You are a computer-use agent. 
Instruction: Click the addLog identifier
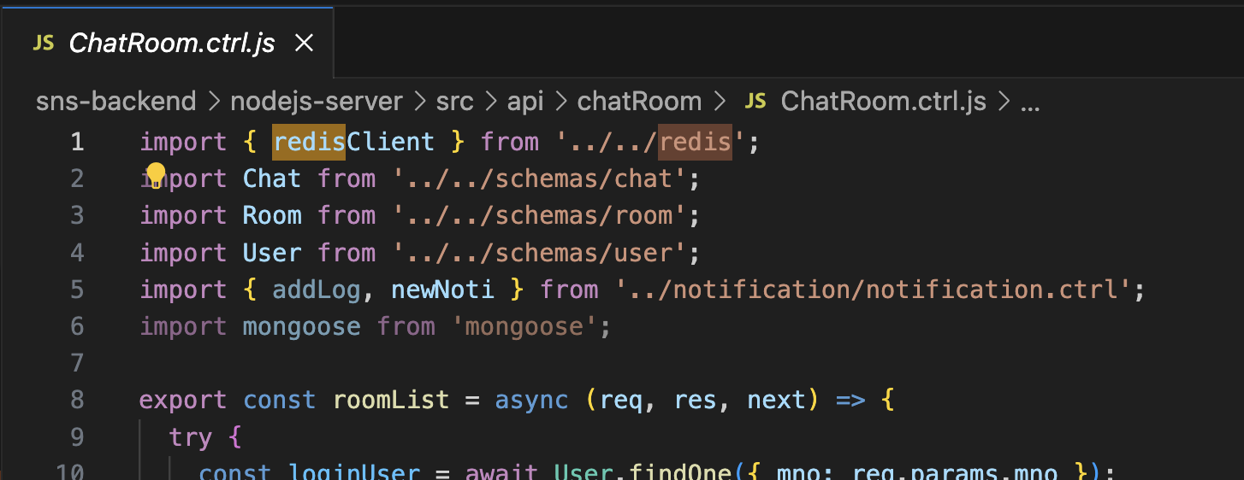coord(317,290)
